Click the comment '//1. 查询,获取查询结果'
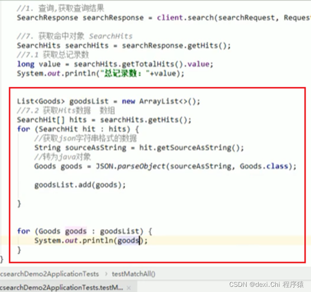Image resolution: width=311 pixels, height=292 pixels. pyautogui.click(x=60, y=8)
